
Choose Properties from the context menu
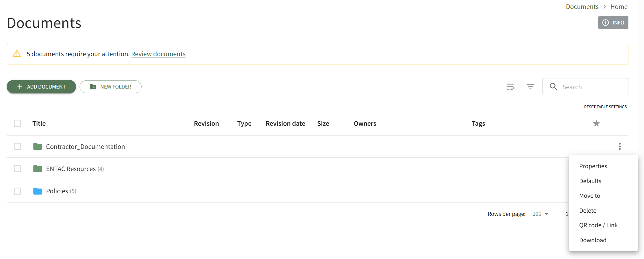[x=603, y=166]
